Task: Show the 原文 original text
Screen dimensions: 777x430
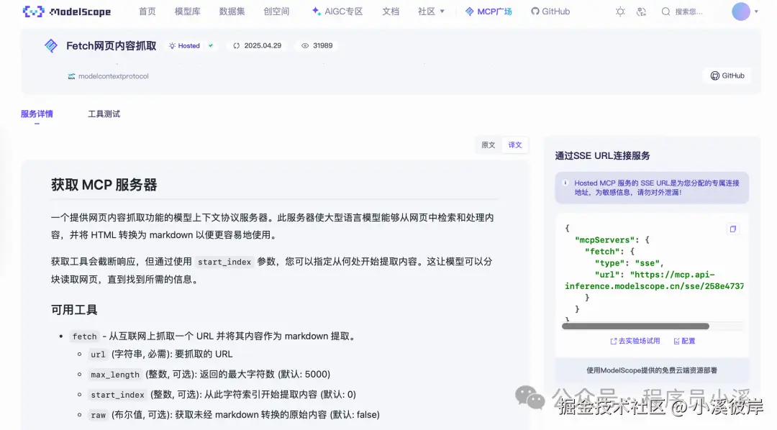Action: click(488, 145)
